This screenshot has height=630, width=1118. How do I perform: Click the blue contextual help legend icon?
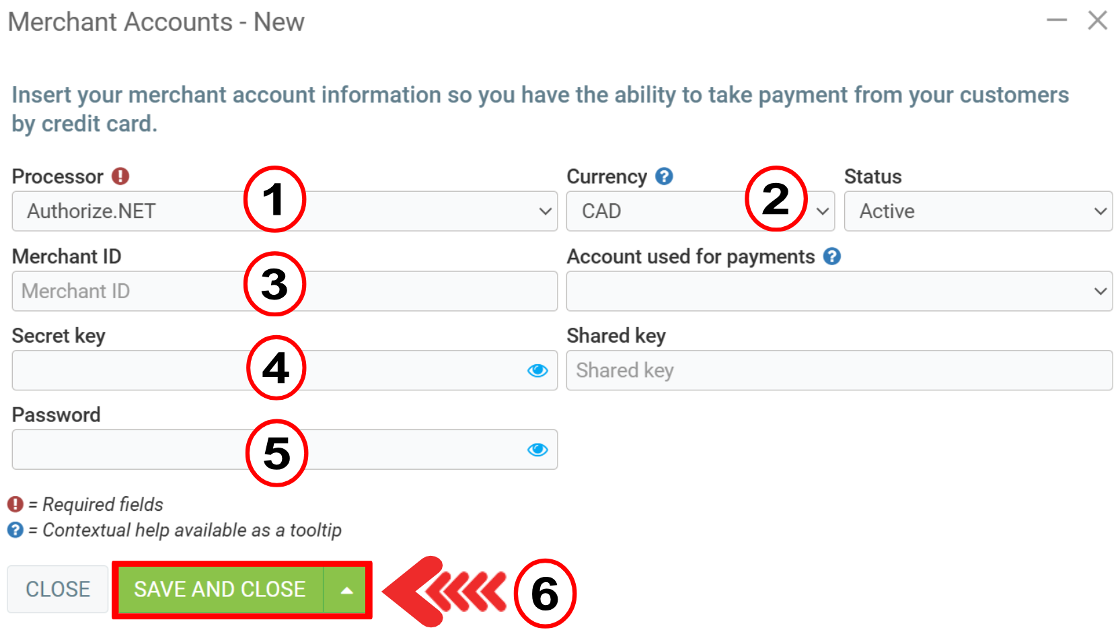pos(15,530)
